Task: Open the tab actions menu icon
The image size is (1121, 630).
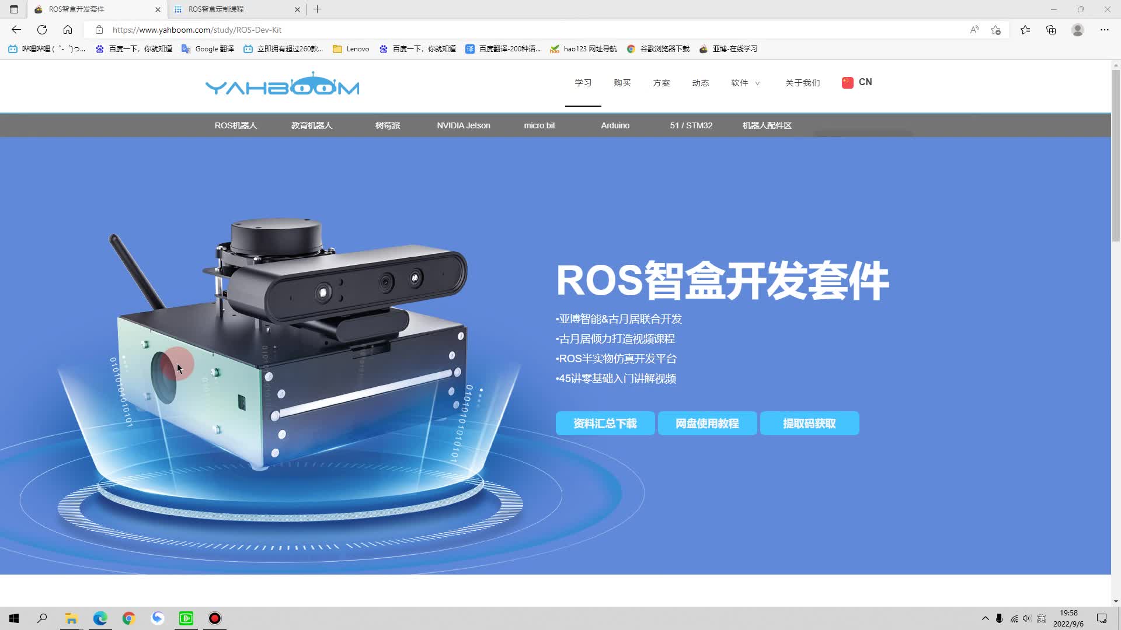Action: point(14,9)
